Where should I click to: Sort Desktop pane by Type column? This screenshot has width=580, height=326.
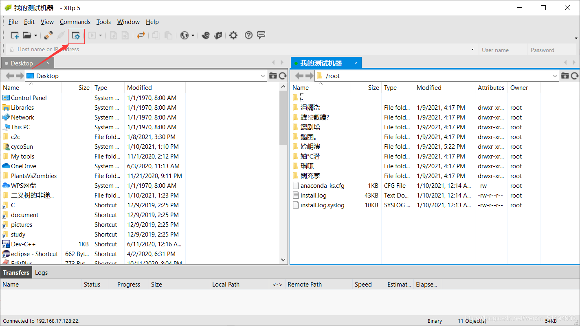coord(108,88)
